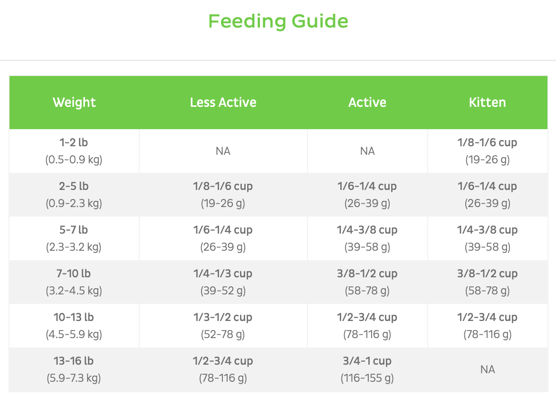Click Less Active NA cell in 1-2 lb row
Image resolution: width=556 pixels, height=396 pixels.
(x=223, y=151)
